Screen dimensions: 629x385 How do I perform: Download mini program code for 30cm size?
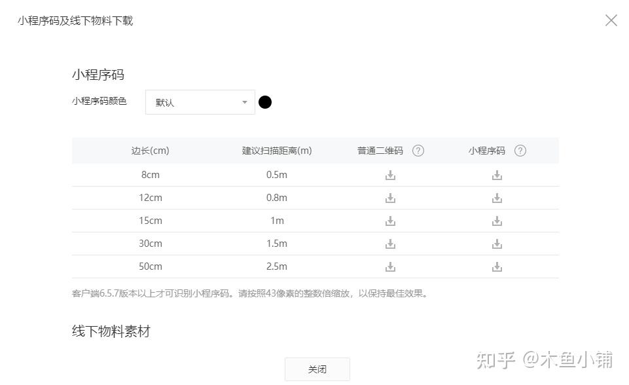pyautogui.click(x=497, y=244)
